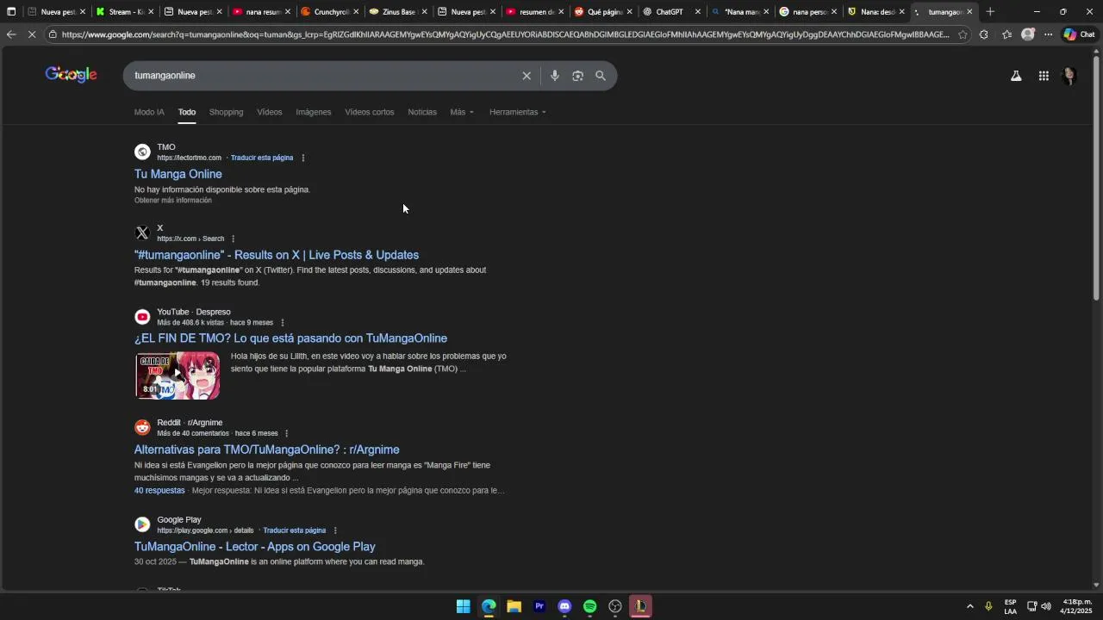Expand the Herramientas dropdown
The image size is (1103, 620).
point(518,112)
